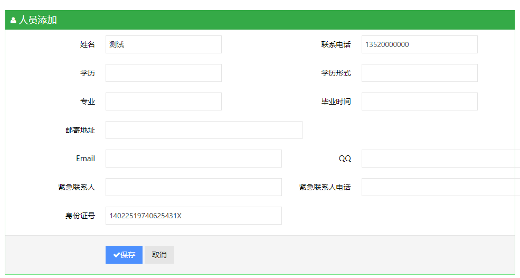Click the 学历形式 label text
The width and height of the screenshot is (520, 278).
click(336, 73)
